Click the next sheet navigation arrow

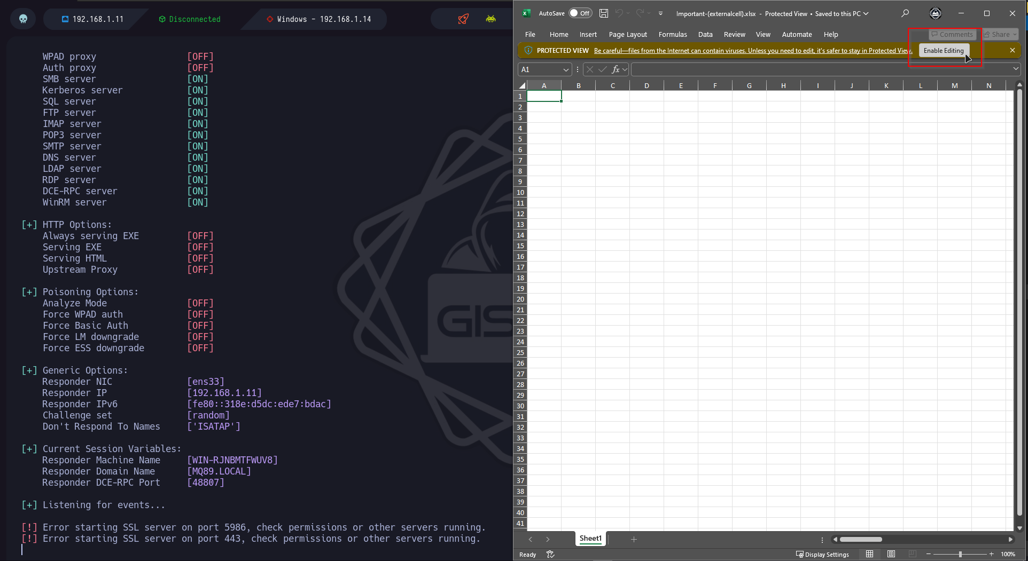pyautogui.click(x=548, y=540)
